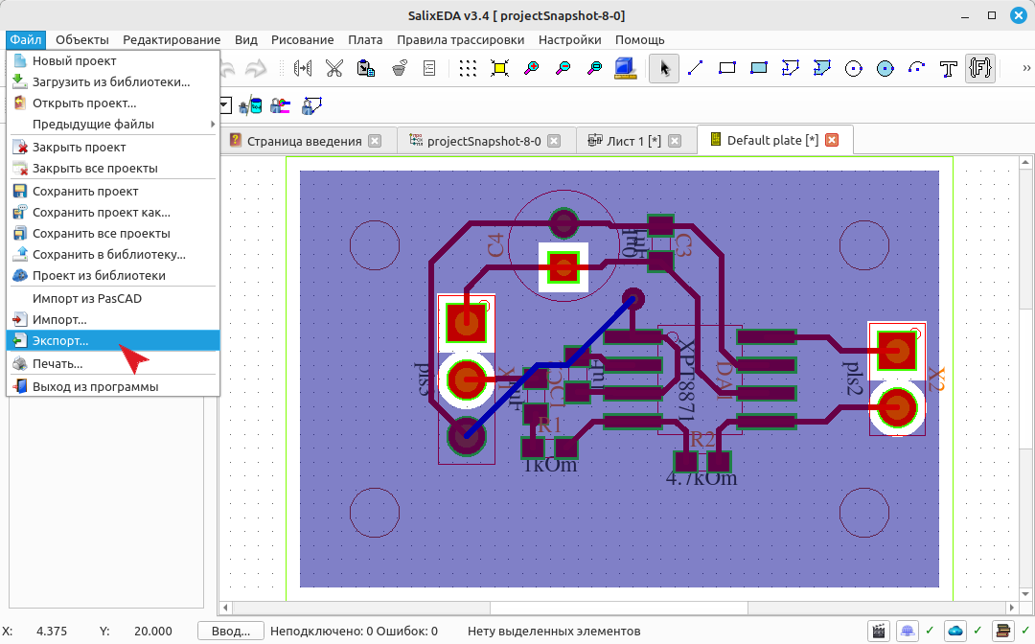Click the zoom in magnifier

(531, 68)
